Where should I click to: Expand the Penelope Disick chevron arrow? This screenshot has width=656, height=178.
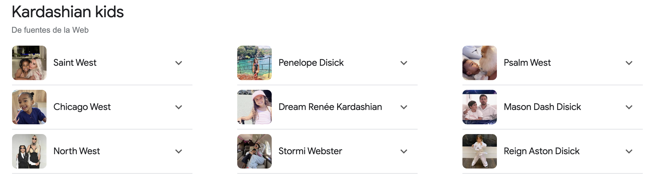tap(404, 63)
